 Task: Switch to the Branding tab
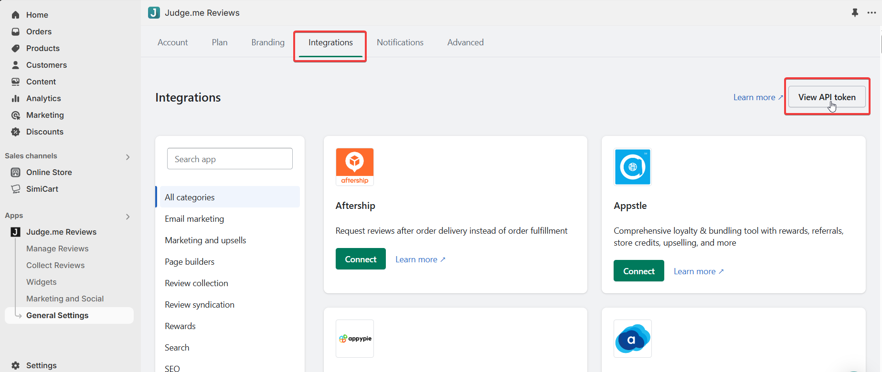pos(268,42)
